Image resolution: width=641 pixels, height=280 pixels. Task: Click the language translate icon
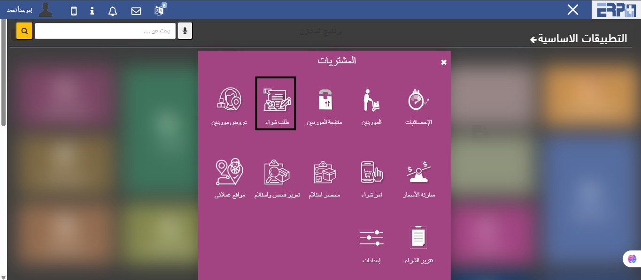coord(160,10)
